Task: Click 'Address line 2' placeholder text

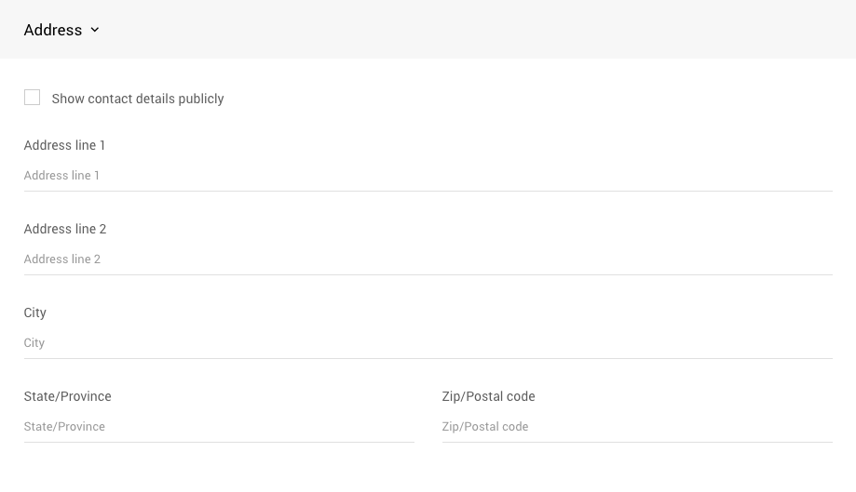Action: pyautogui.click(x=62, y=259)
